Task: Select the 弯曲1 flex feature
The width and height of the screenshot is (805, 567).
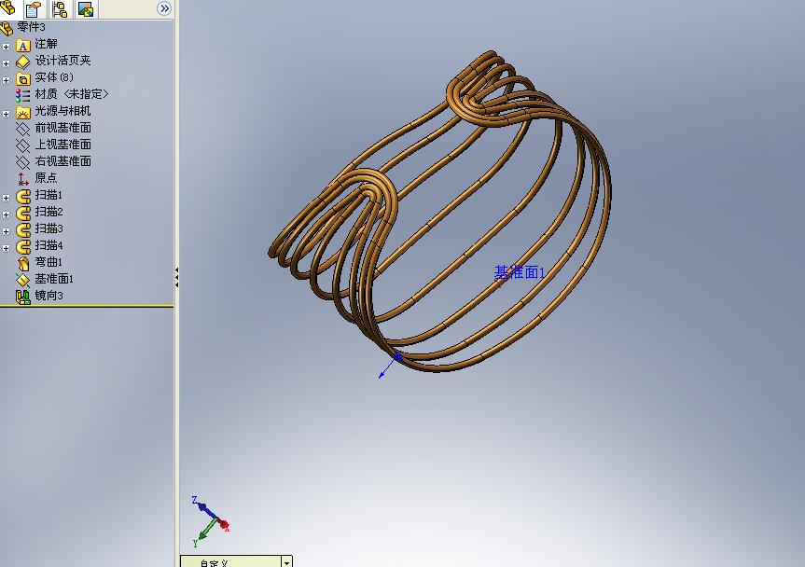Action: [x=49, y=262]
